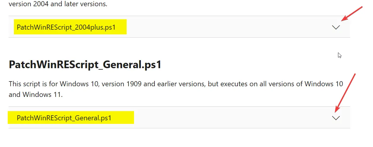
Task: Click the red arrow pointing at General chevron
Action: point(345,93)
